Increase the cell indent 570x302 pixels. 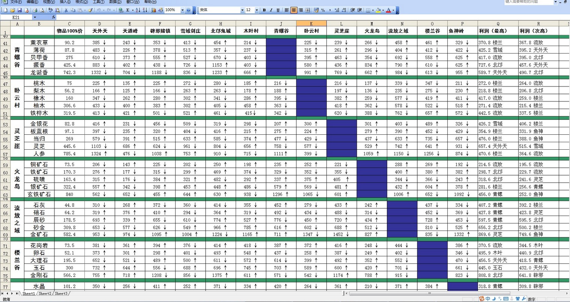(359, 10)
